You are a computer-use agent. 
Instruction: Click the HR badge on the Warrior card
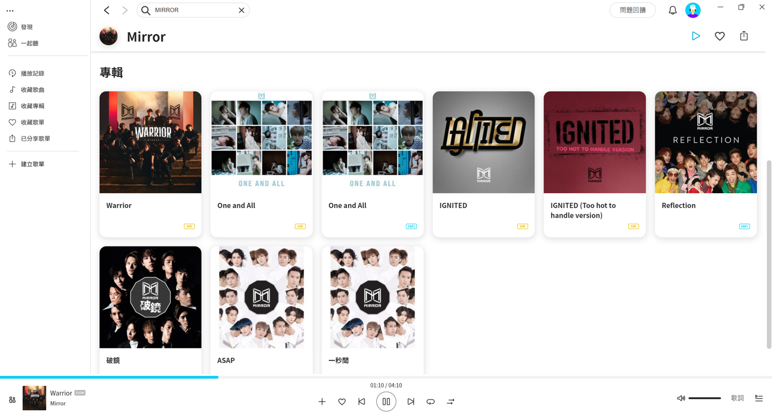tap(189, 227)
